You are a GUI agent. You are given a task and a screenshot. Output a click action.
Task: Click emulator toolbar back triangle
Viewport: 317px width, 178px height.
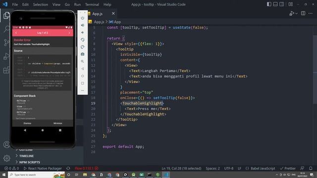pos(83,69)
